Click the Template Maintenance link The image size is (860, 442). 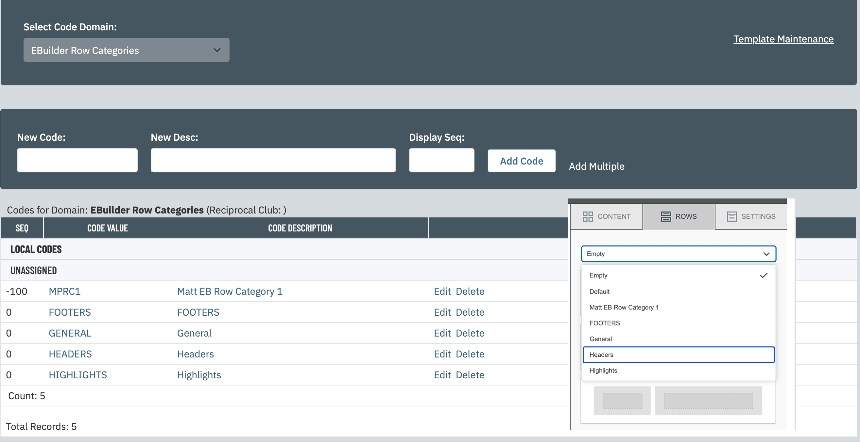click(x=783, y=39)
